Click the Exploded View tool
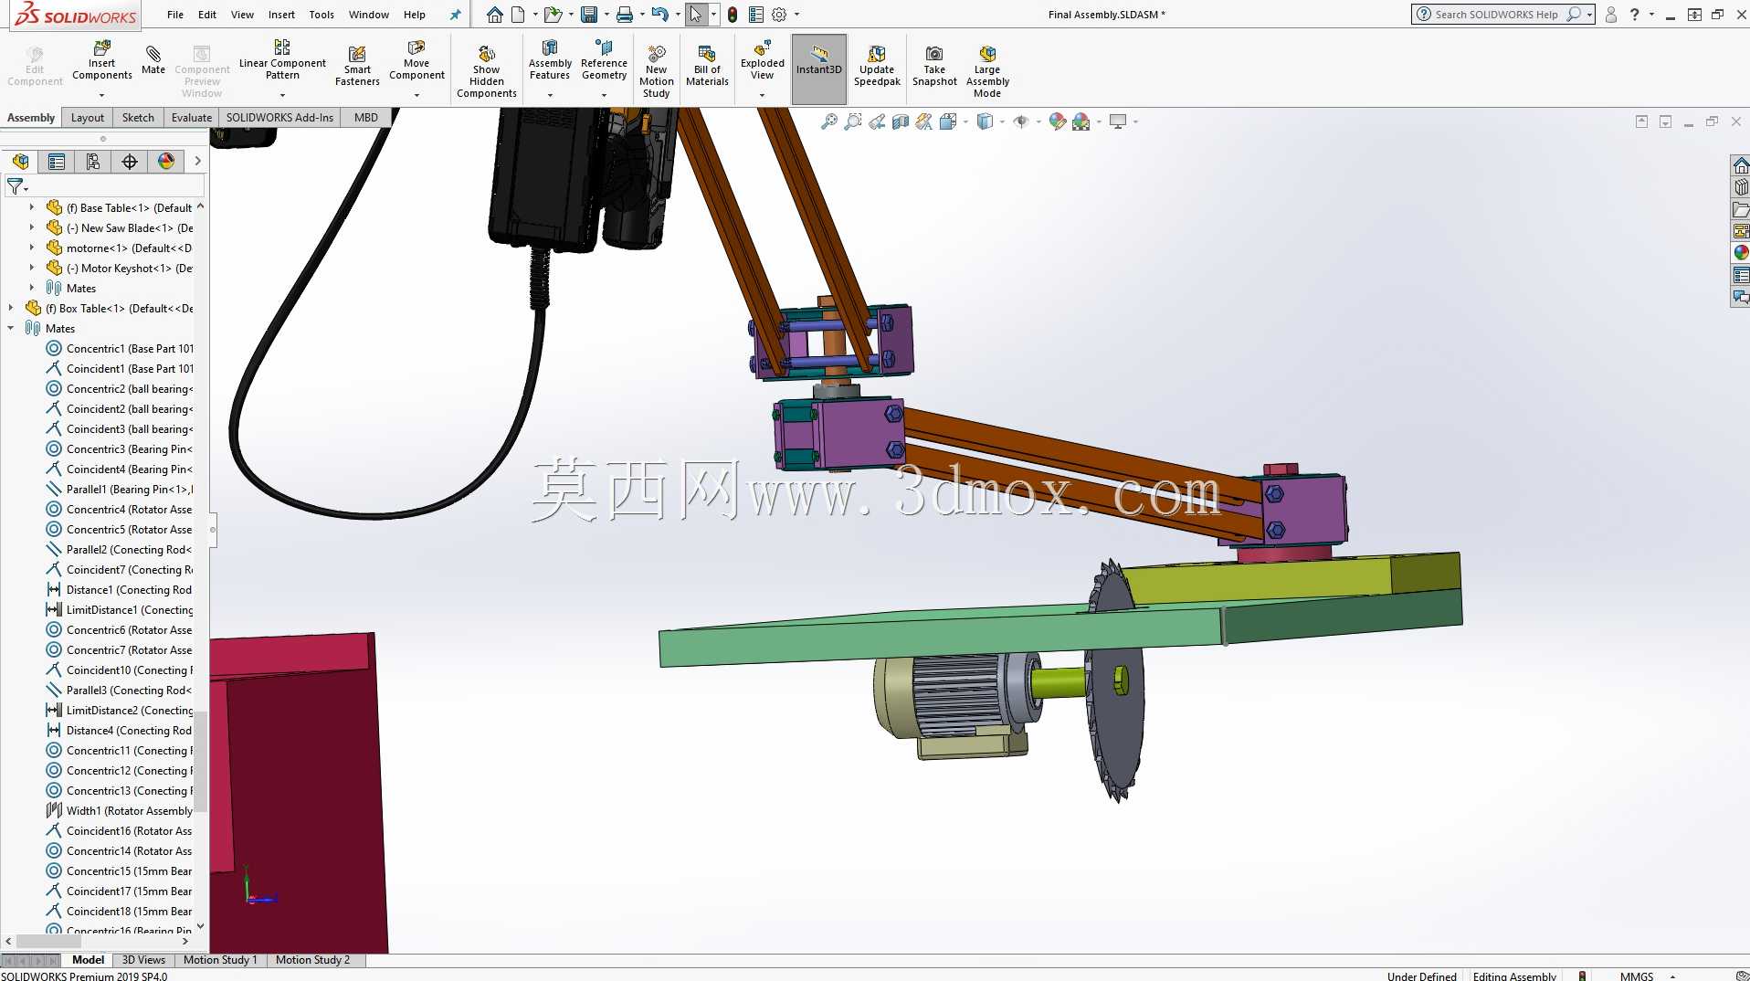The image size is (1750, 981). (763, 60)
